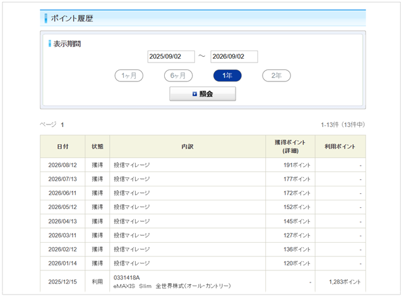Click the 利用ポイント column header
Viewport: 404px width, 297px height.
pyautogui.click(x=340, y=147)
